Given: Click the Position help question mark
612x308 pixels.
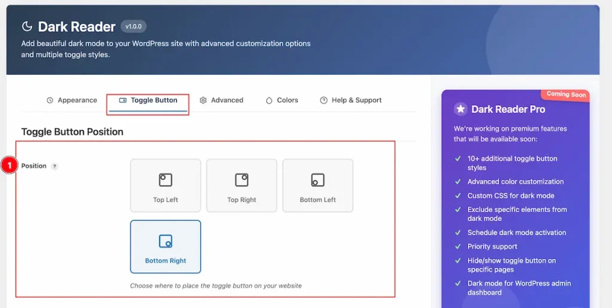Looking at the screenshot, I should [54, 166].
